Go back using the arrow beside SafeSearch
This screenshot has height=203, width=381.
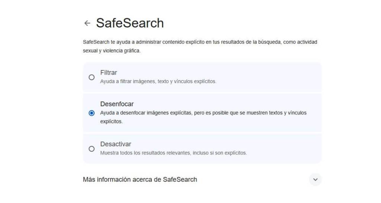click(x=87, y=23)
